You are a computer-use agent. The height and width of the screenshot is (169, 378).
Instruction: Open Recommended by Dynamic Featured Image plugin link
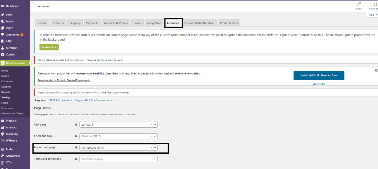[x=64, y=80]
